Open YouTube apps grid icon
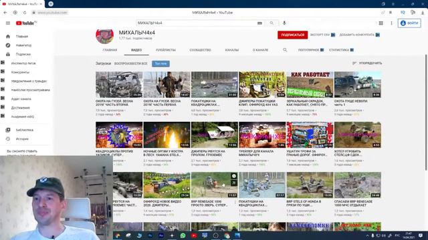Image resolution: width=428 pixels, height=240 pixels. (381, 23)
